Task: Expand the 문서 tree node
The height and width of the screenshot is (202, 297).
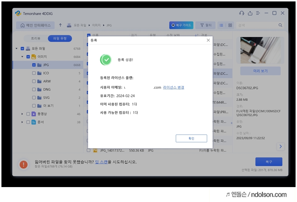Action: tap(22, 122)
